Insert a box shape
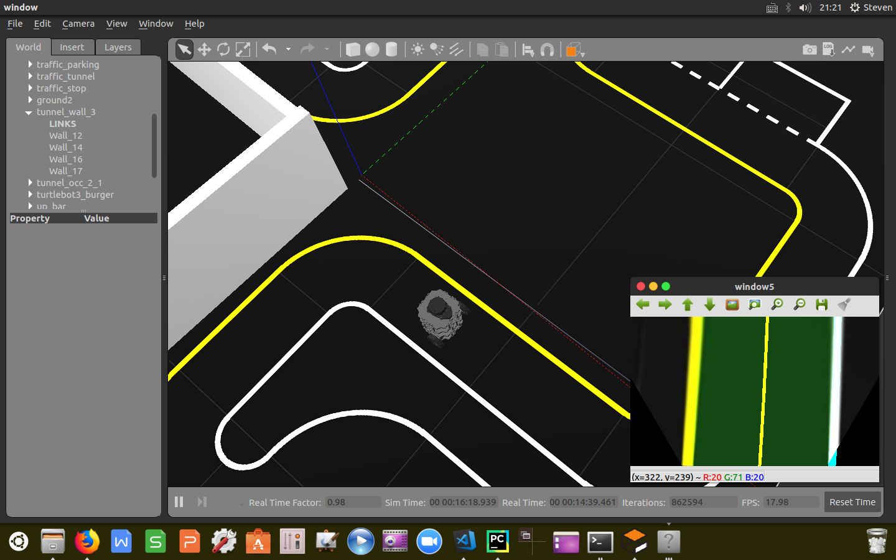 coord(353,50)
